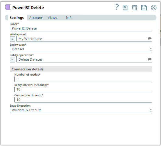Switch to the Account tab
The width and height of the screenshot is (161, 146).
click(x=36, y=18)
